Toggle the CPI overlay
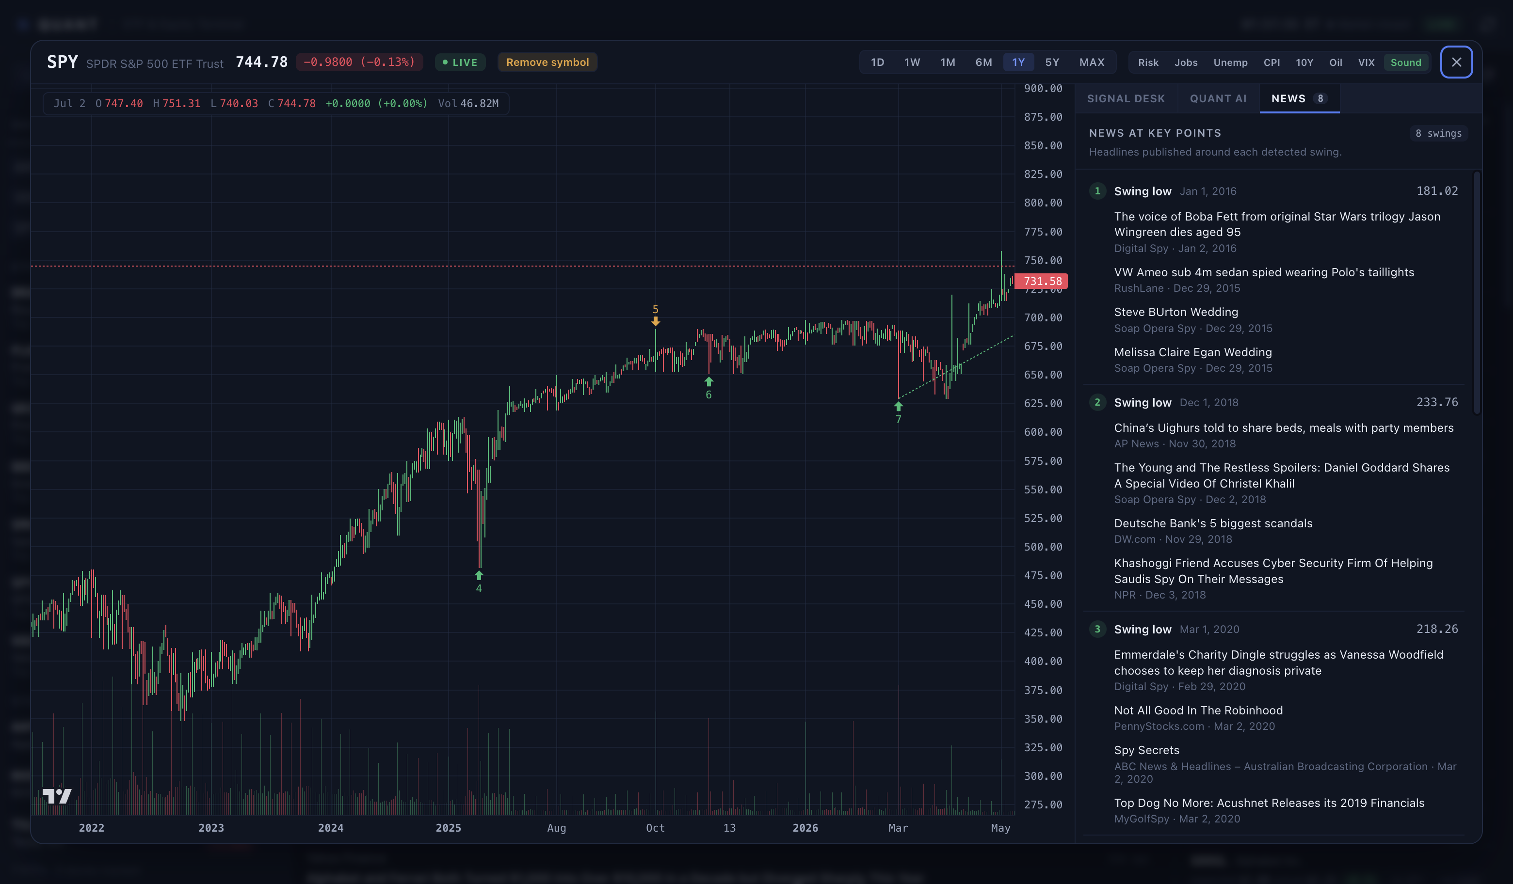This screenshot has height=884, width=1513. coord(1272,63)
